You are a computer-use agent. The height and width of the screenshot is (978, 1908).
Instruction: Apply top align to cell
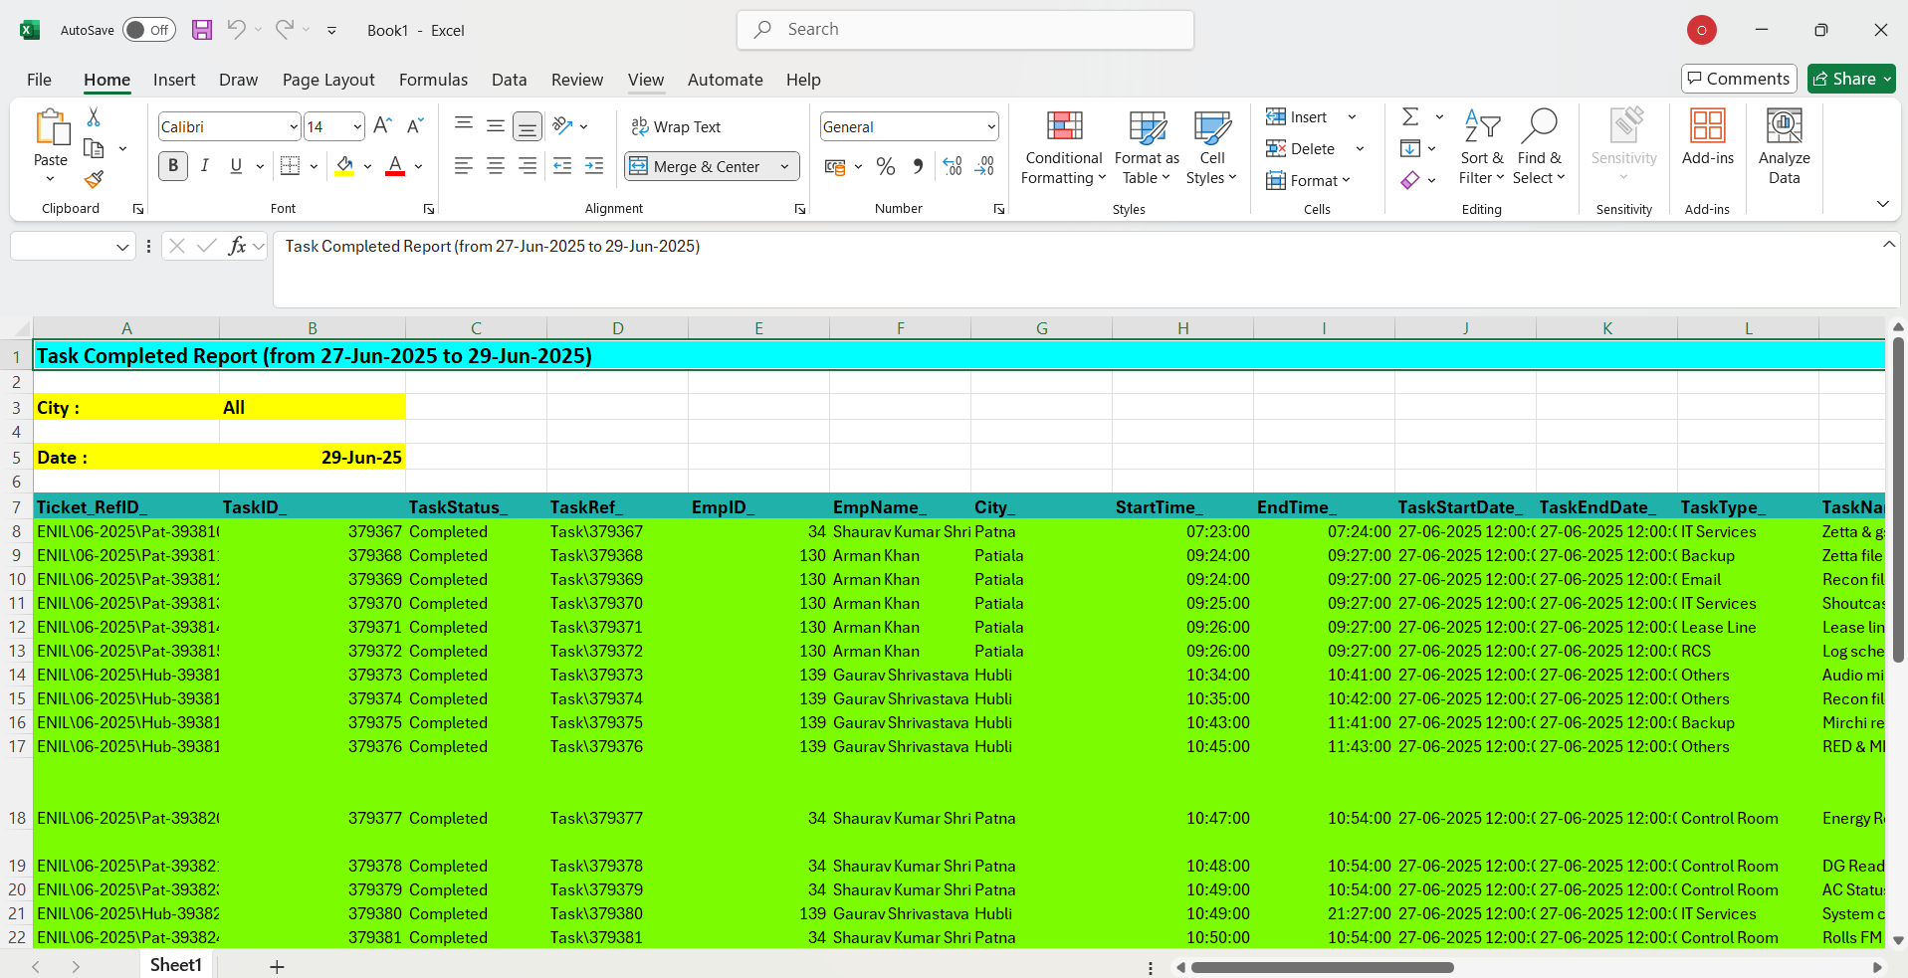pos(464,123)
